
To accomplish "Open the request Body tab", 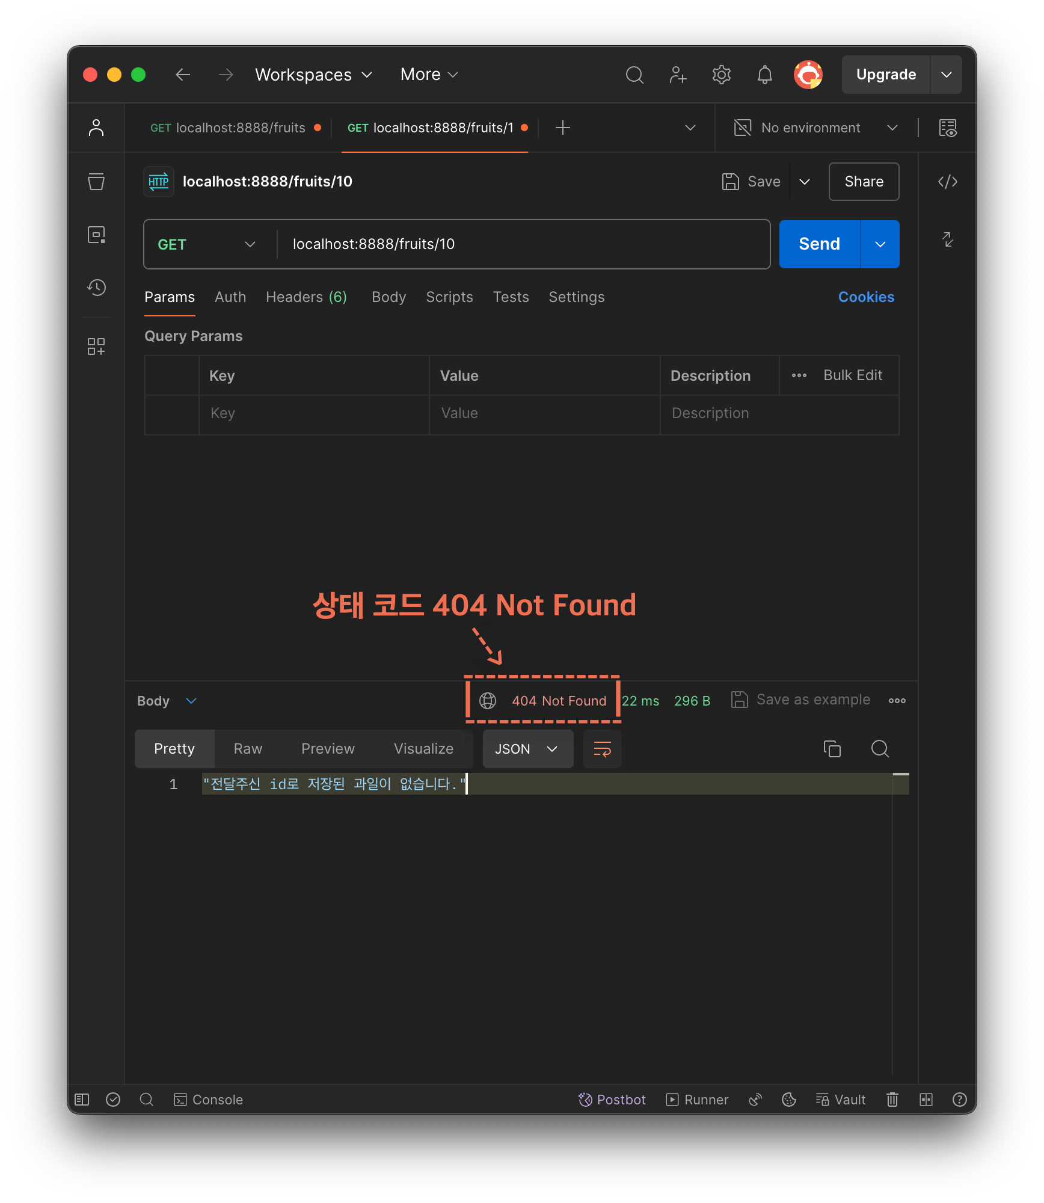I will click(x=388, y=297).
